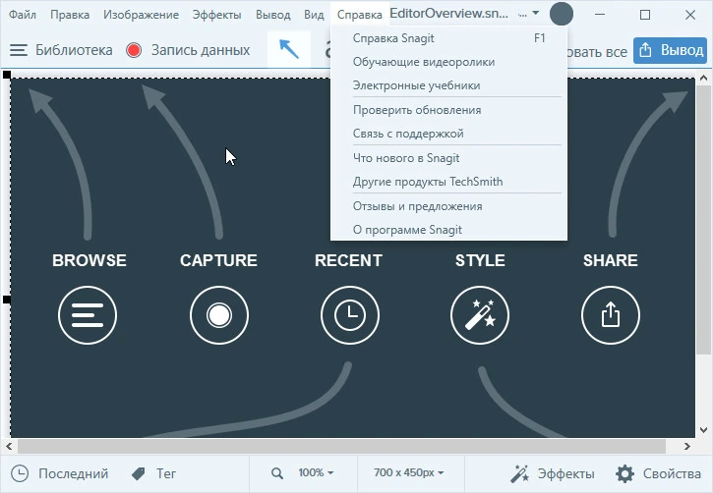This screenshot has height=493, width=713.
Task: Open the Изображение menu
Action: [141, 15]
